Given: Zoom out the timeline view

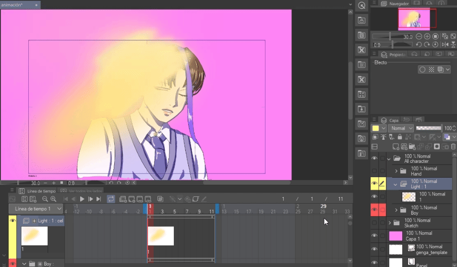Looking at the screenshot, I should pos(45,199).
